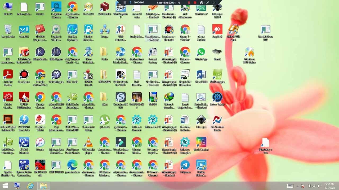Screen dimensions: 339x190
Task: Pause the screen recording
Action: 189,3
